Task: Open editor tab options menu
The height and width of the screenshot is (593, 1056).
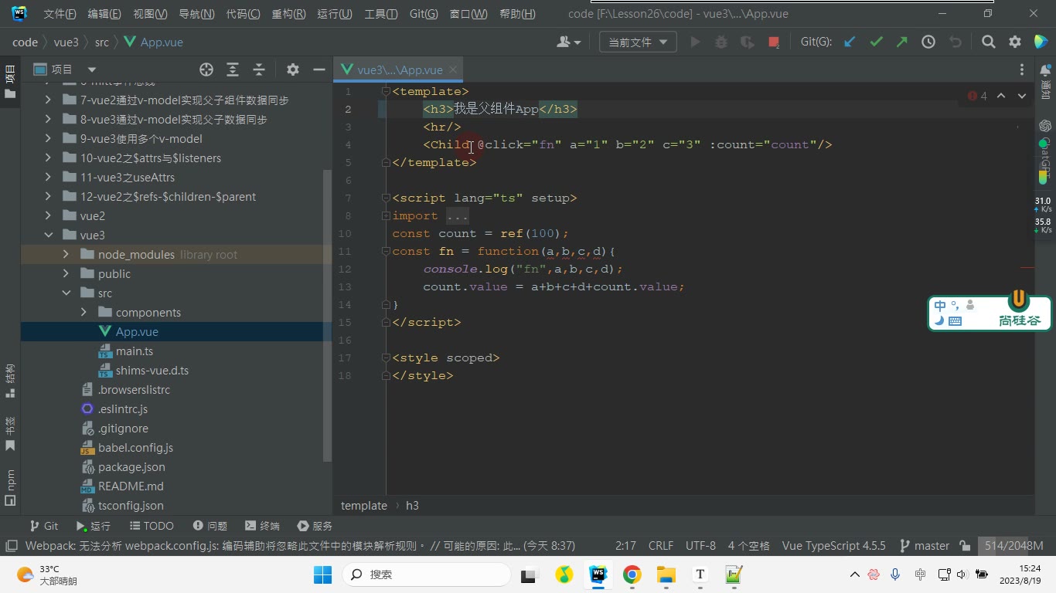Action: (x=1022, y=69)
